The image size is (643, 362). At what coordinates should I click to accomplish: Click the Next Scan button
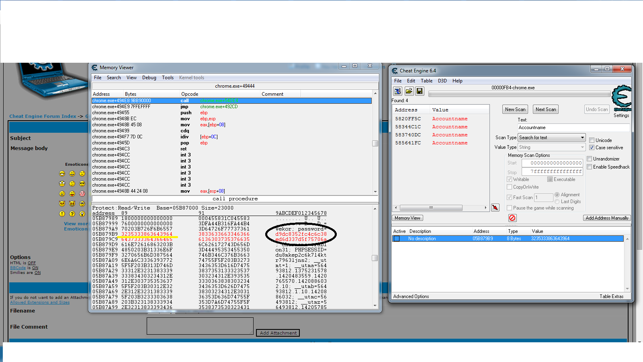click(x=545, y=109)
